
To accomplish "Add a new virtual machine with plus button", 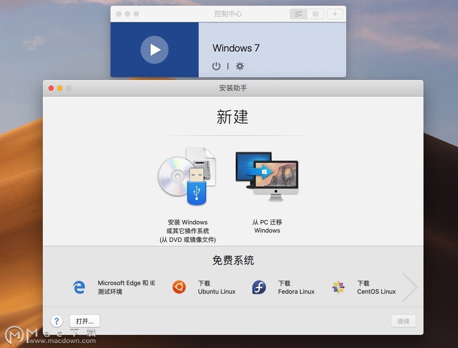I will (335, 14).
